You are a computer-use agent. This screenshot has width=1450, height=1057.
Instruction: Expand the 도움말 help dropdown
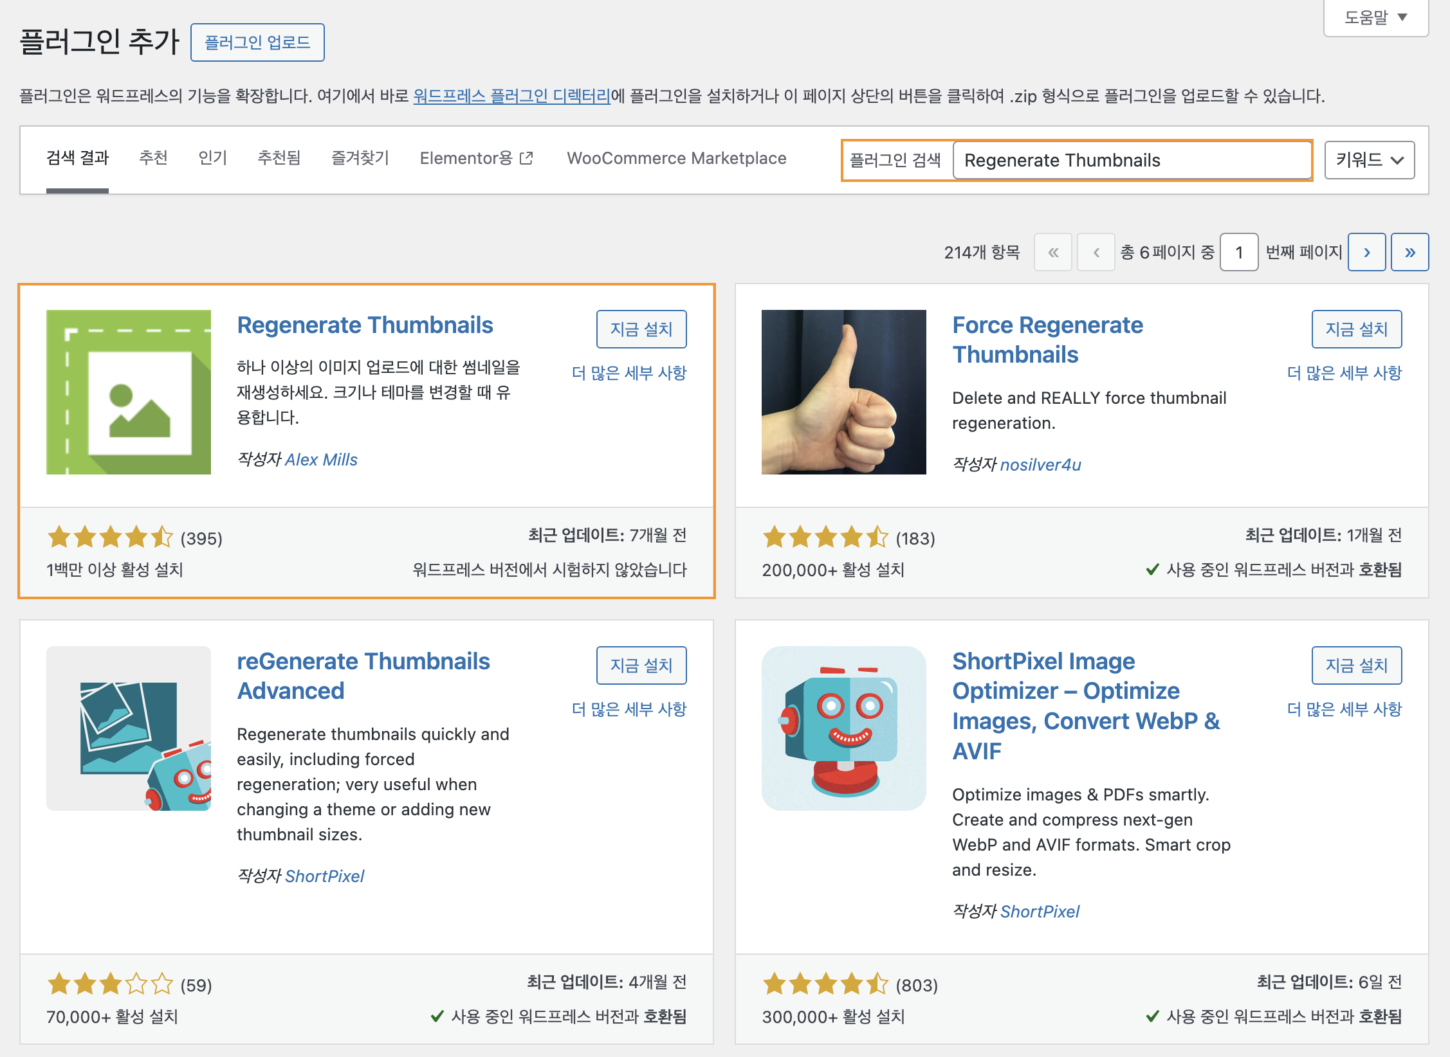click(1375, 17)
